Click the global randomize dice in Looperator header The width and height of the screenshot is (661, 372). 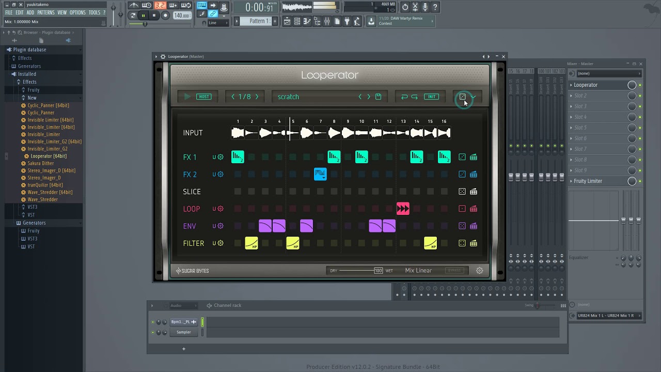click(x=463, y=97)
